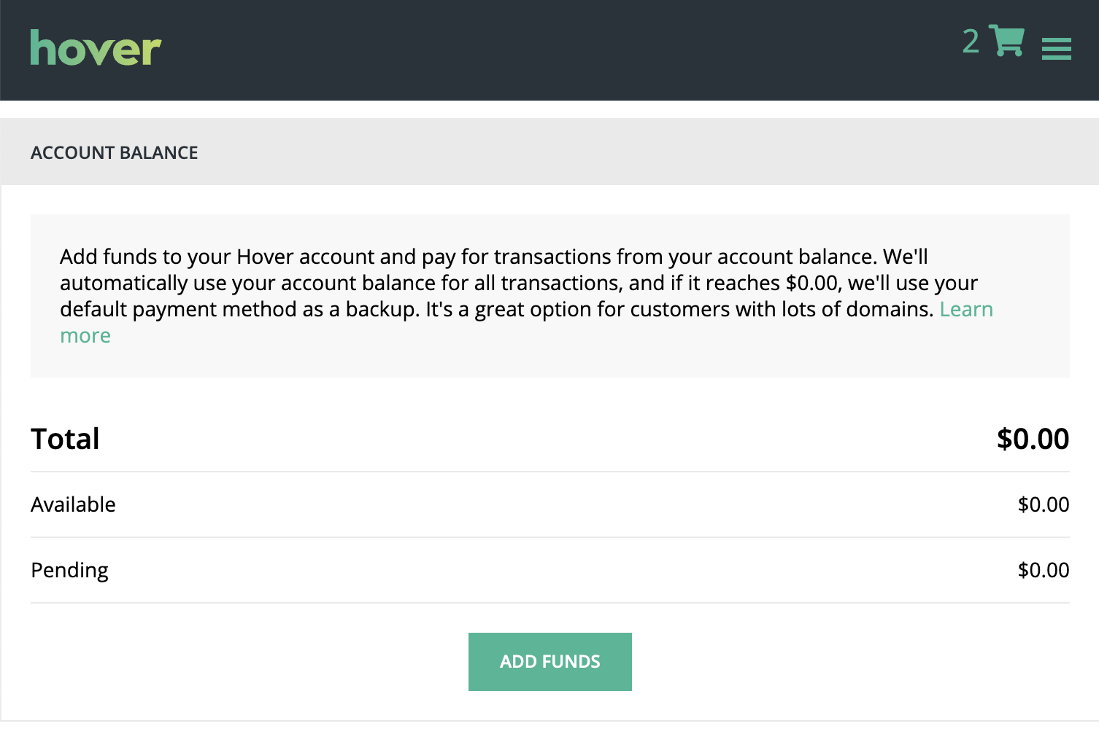Click the Total label
This screenshot has height=745, width=1099.
pyautogui.click(x=65, y=439)
